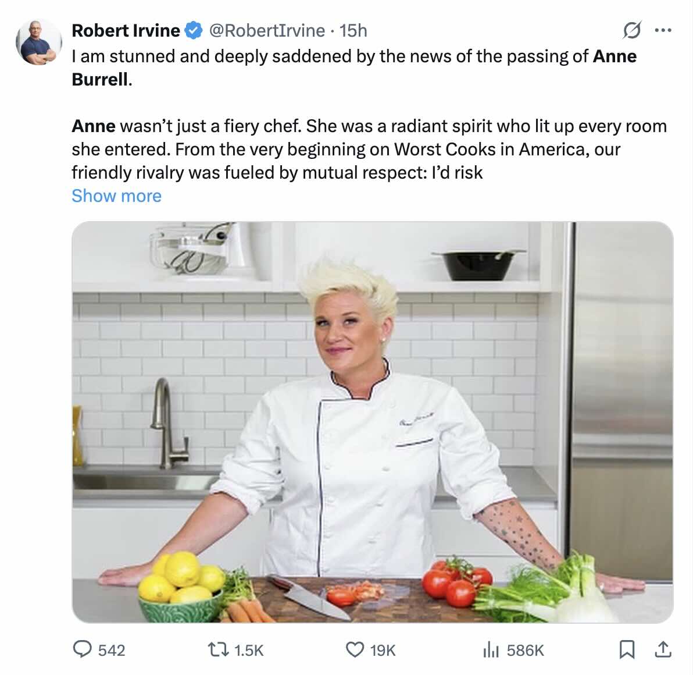Click the Grok slashed-circle icon
This screenshot has width=693, height=675.
click(631, 30)
